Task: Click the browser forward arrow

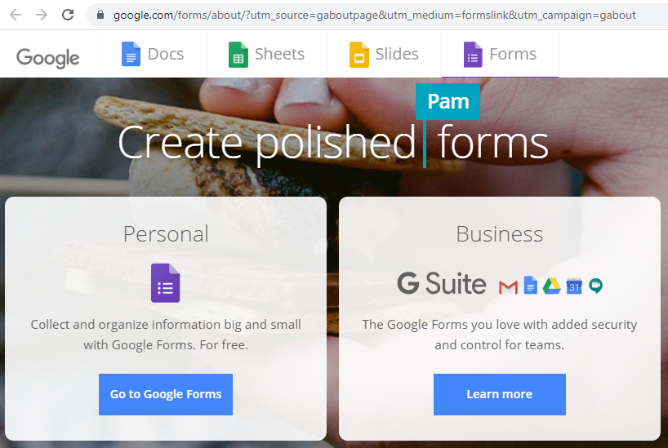Action: 42,15
